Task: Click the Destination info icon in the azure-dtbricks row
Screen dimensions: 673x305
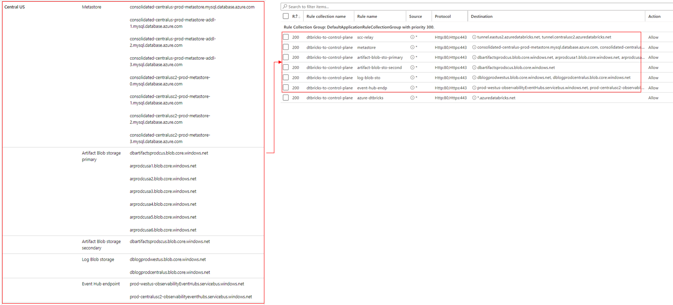Action: coord(474,98)
